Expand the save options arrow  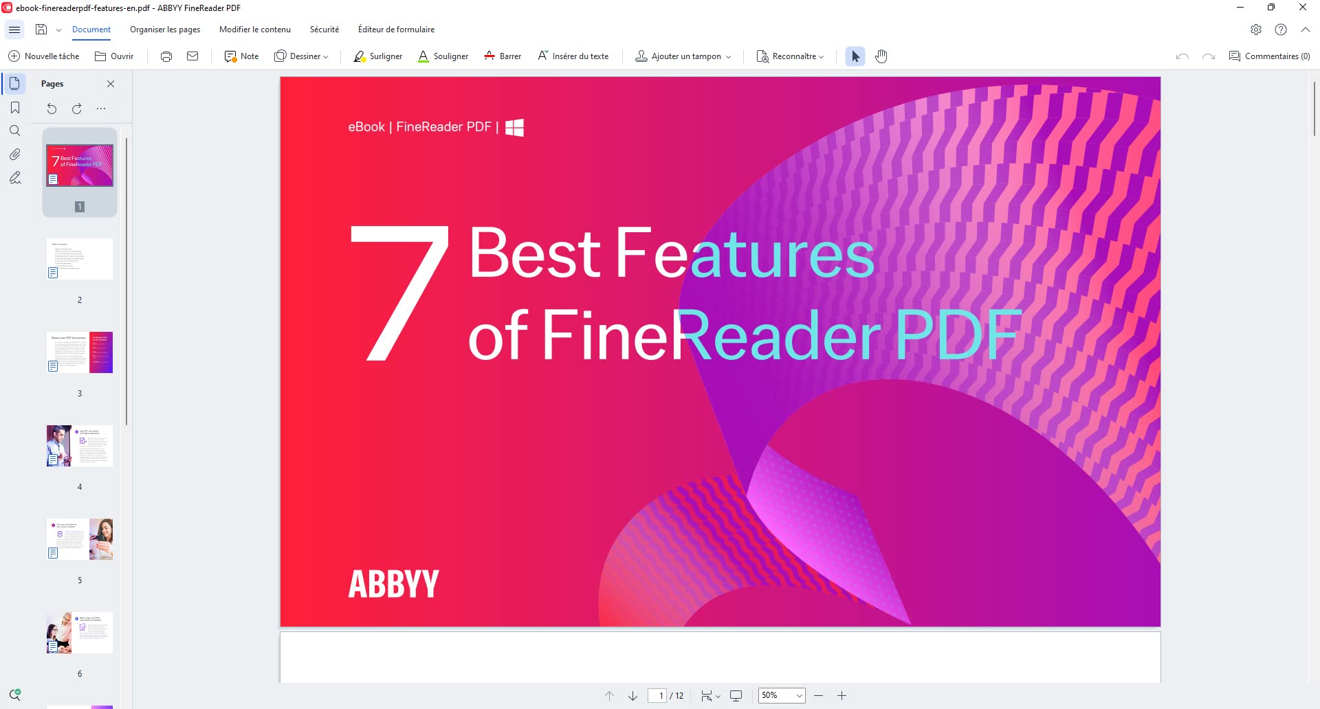pos(58,30)
